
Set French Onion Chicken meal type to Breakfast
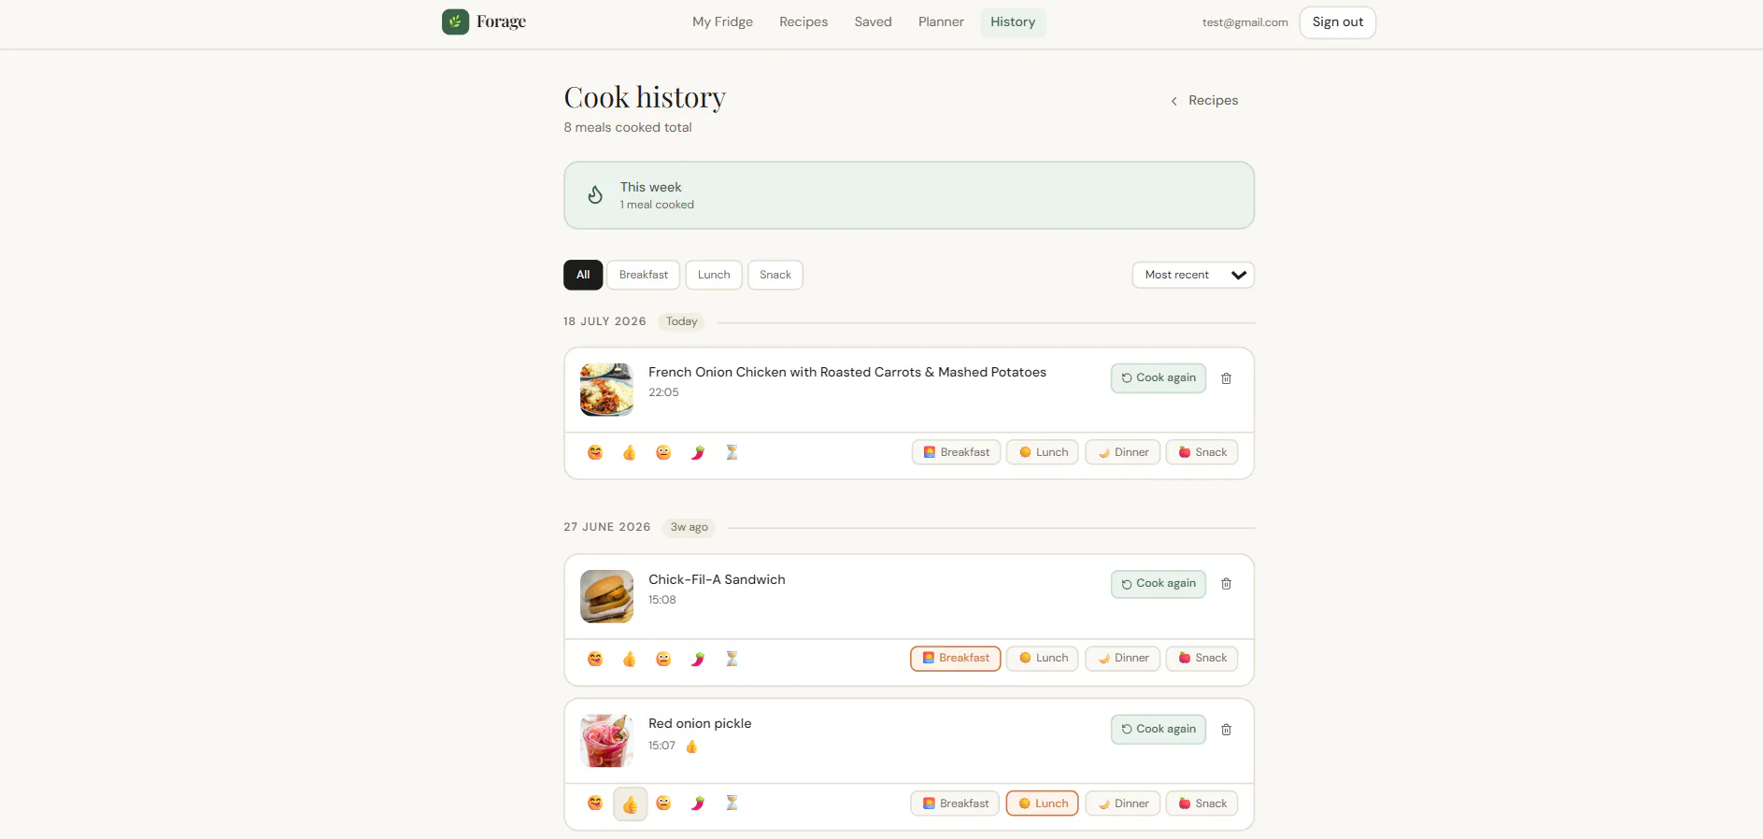coord(956,452)
